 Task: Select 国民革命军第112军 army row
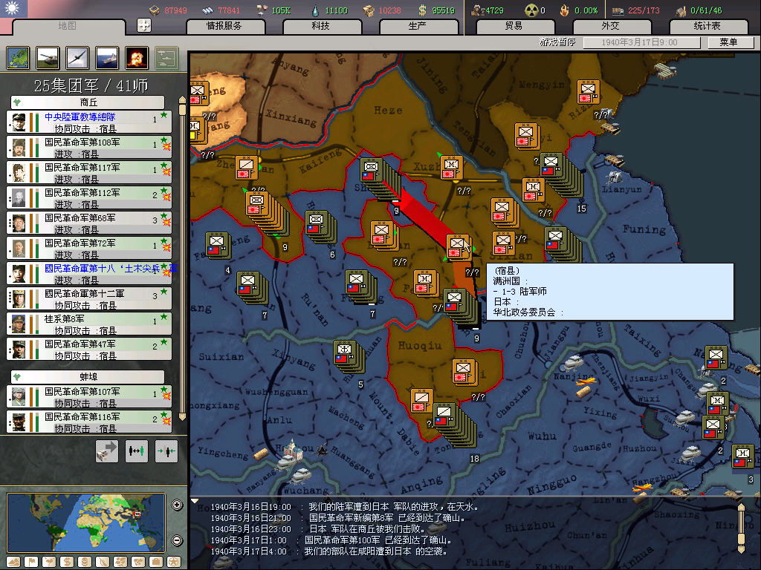pos(89,197)
